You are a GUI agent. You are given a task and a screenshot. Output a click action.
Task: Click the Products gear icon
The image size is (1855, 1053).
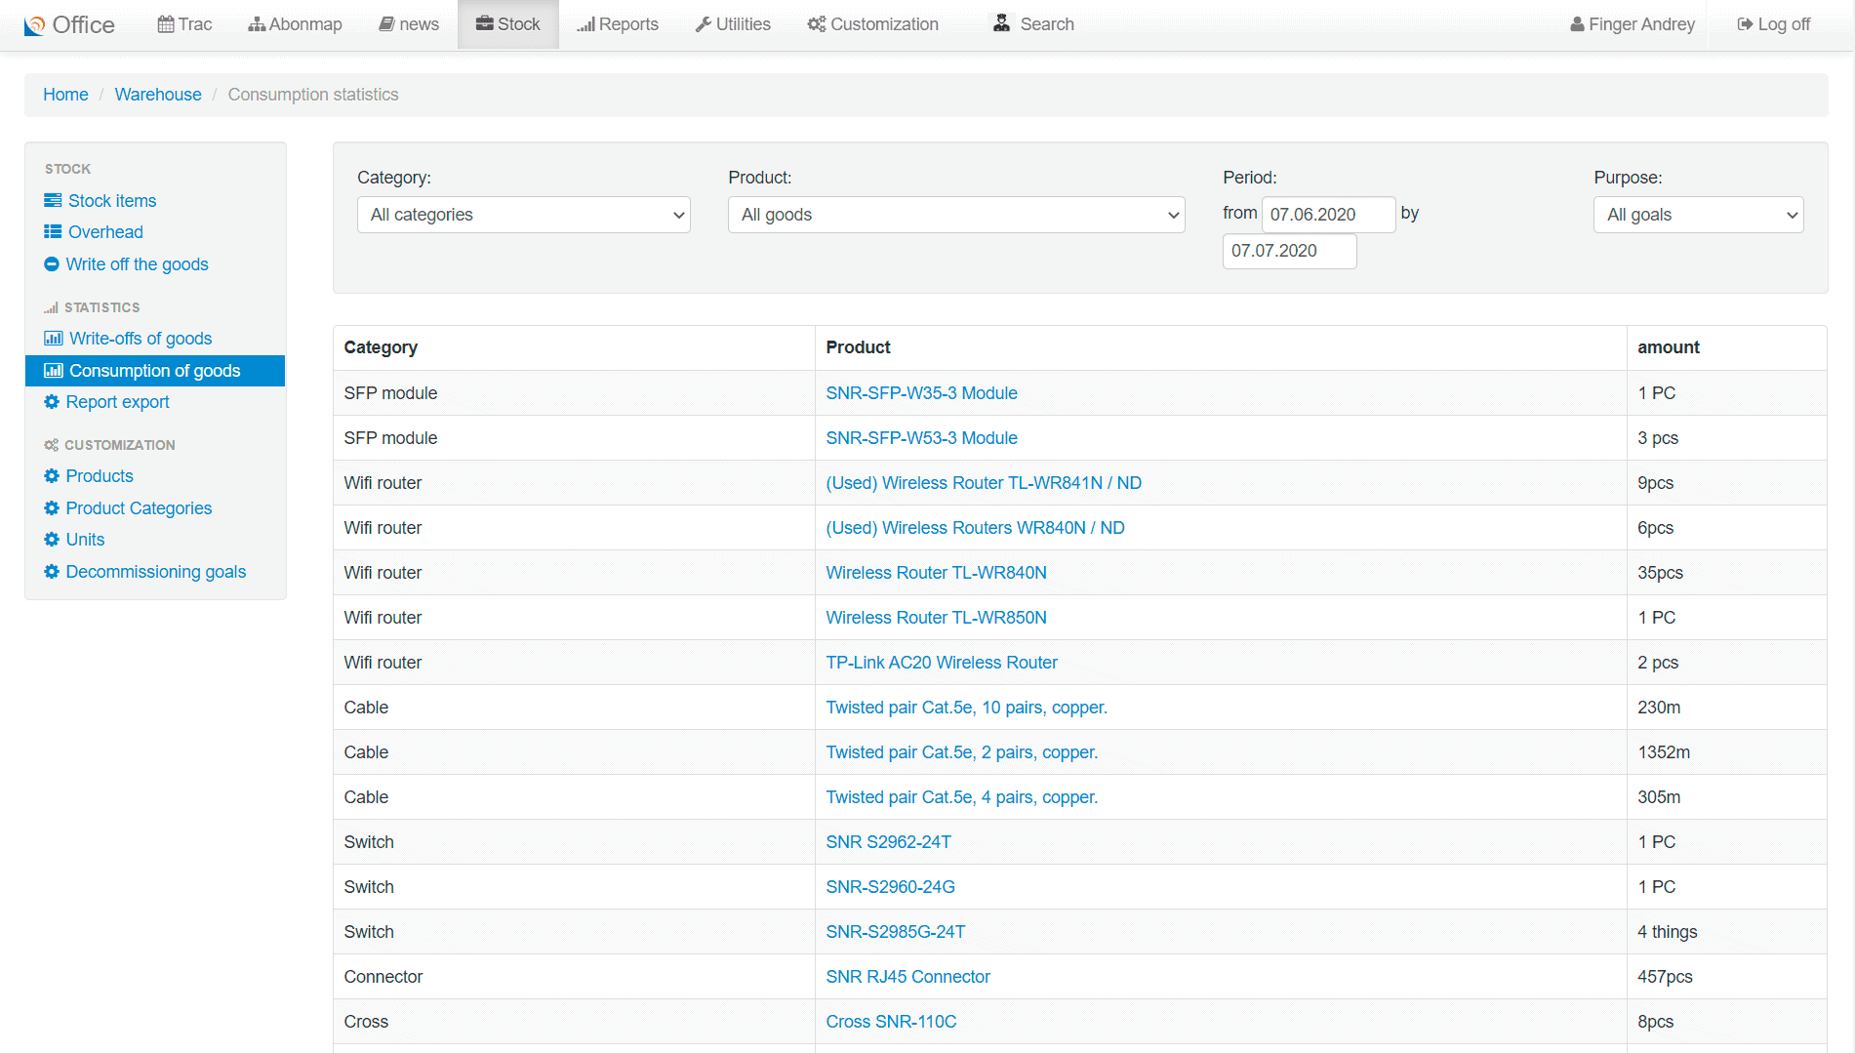(52, 475)
